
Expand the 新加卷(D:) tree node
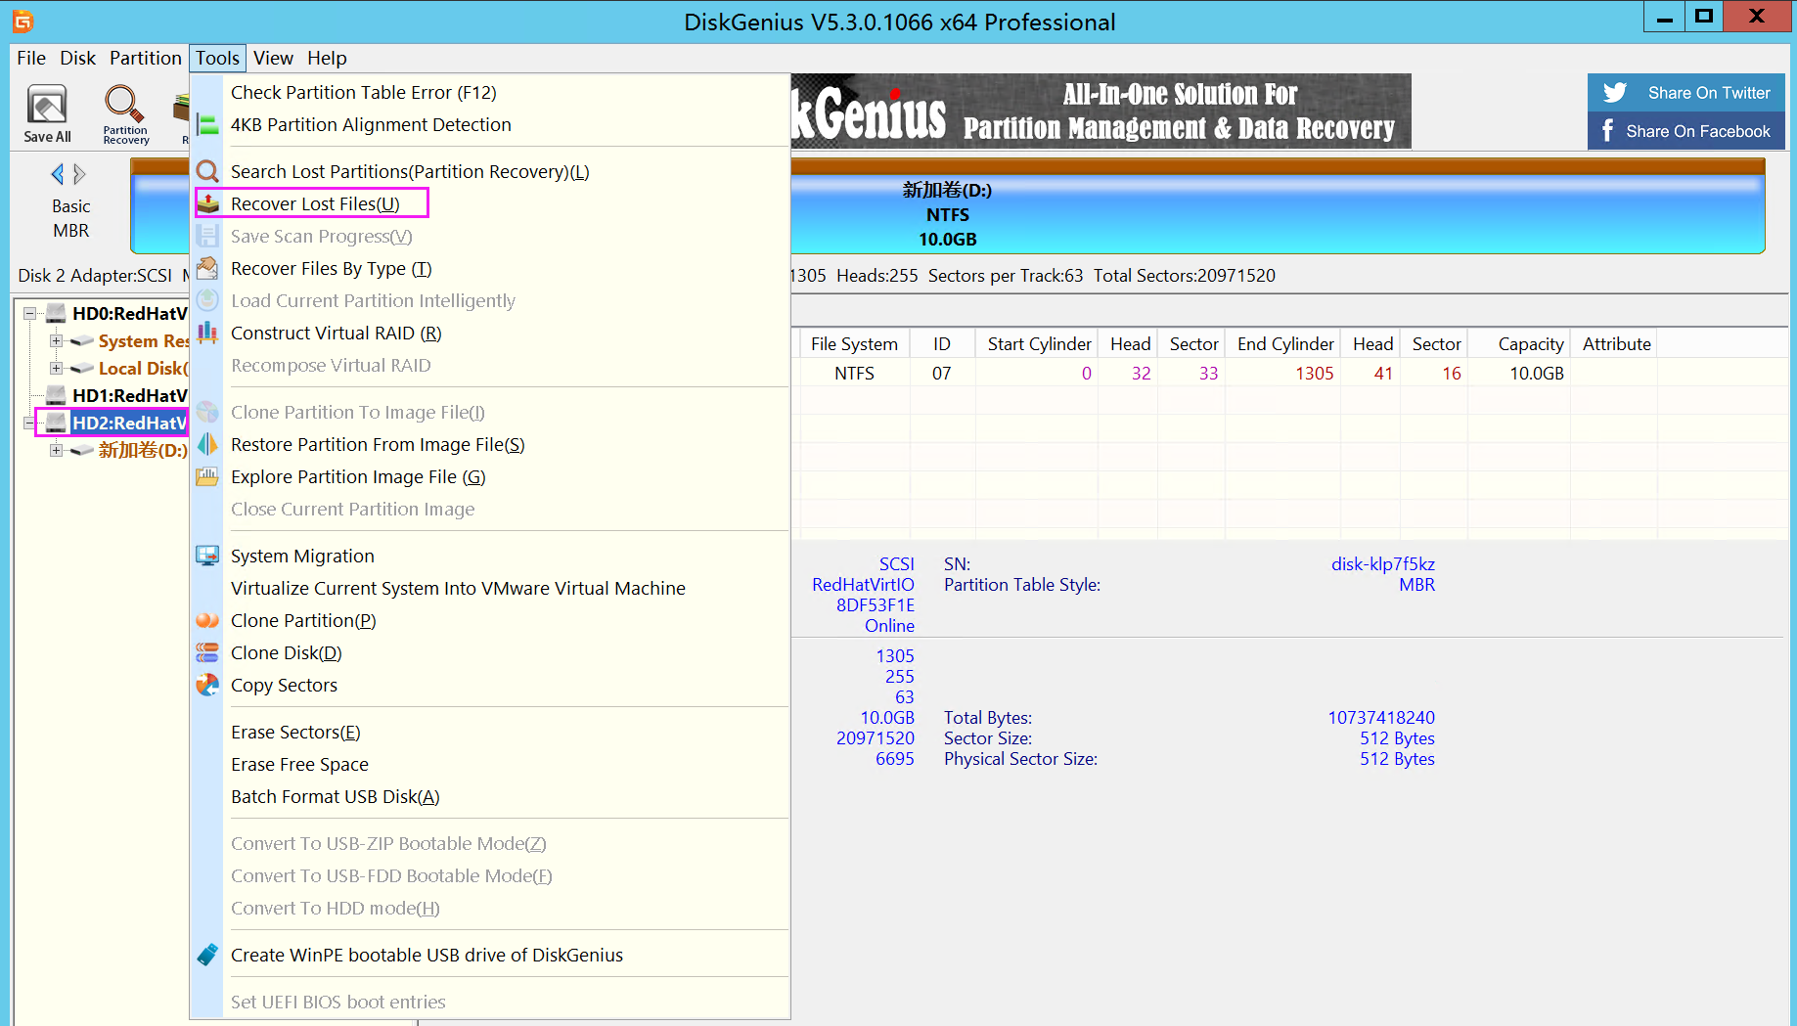56,451
